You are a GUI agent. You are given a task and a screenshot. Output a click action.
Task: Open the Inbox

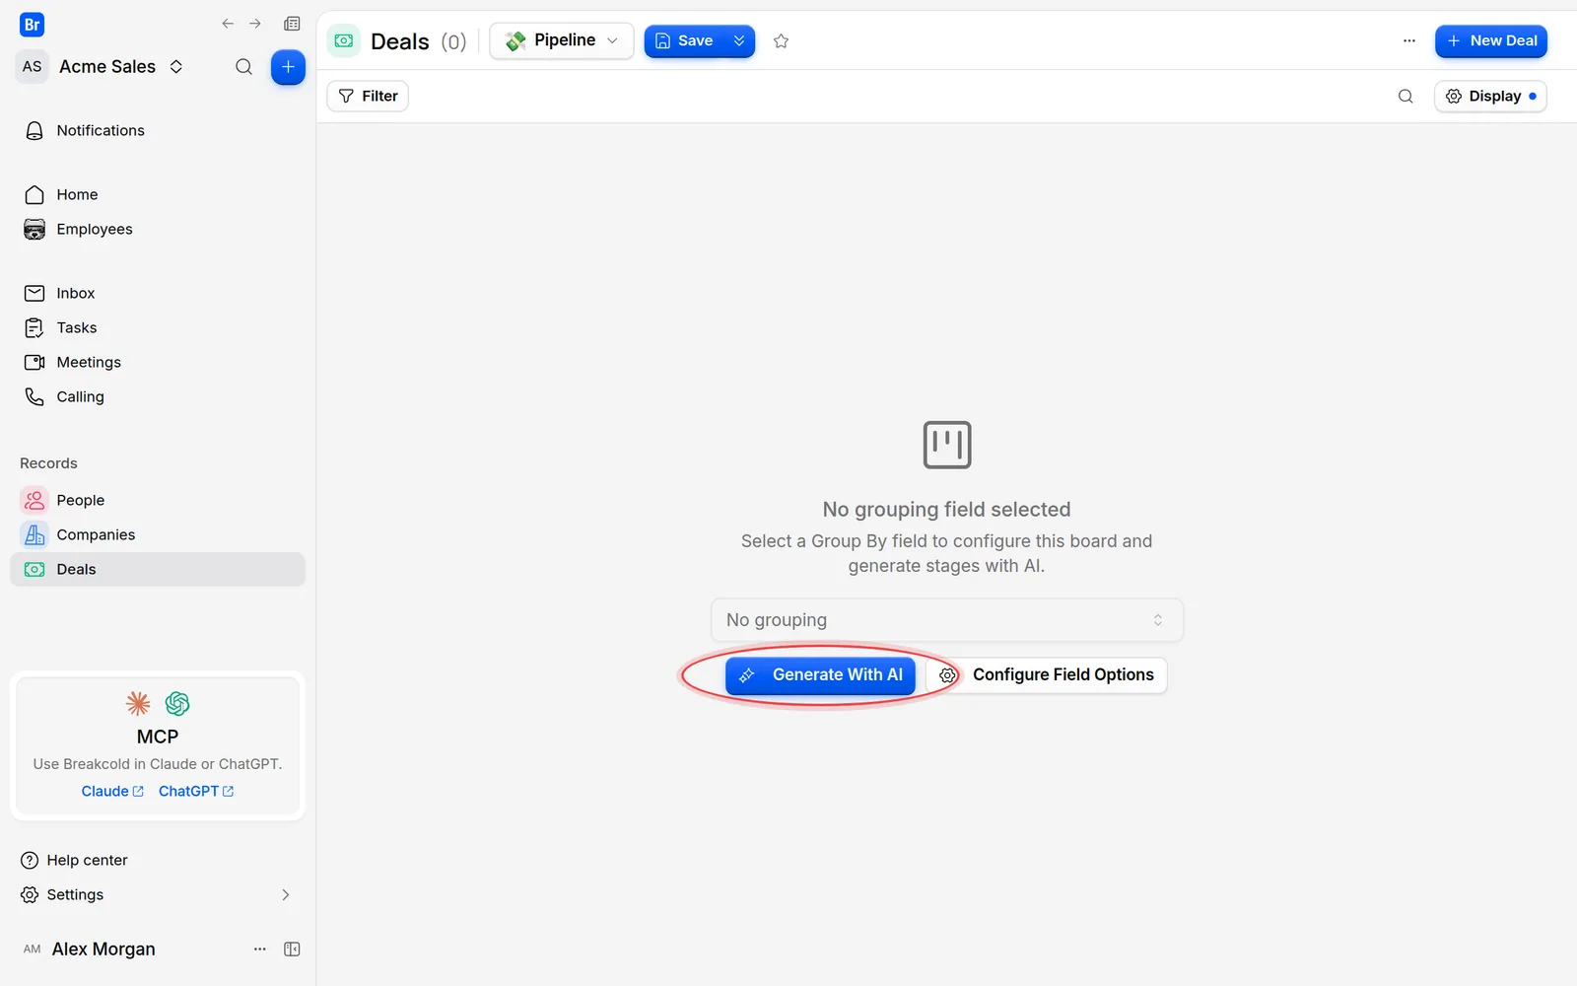(158, 293)
